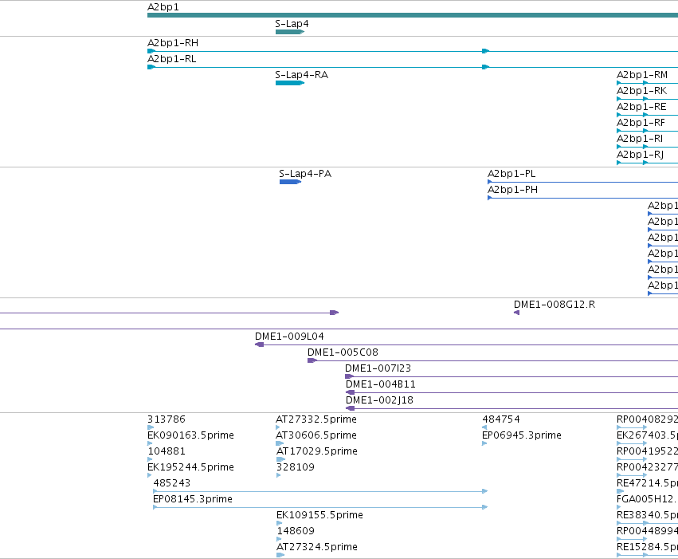The width and height of the screenshot is (678, 559).
Task: Click EST AT17029.5prime
Action: coord(281,459)
